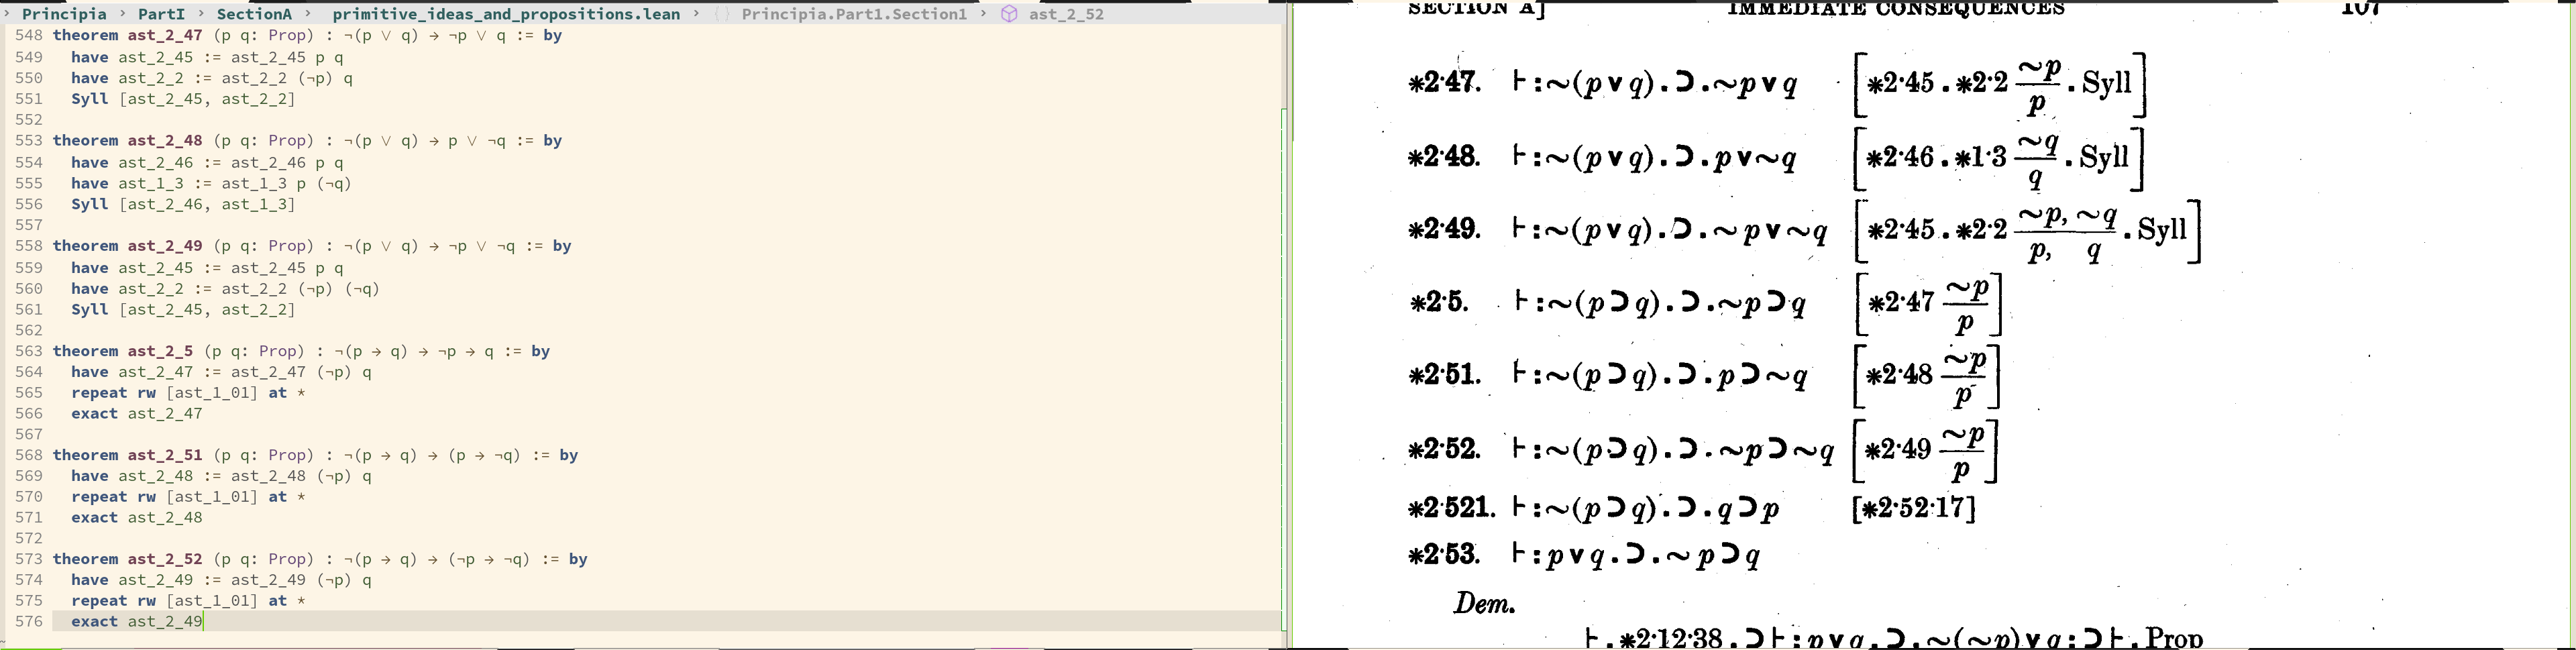2576x650 pixels.
Task: Open the SectionA breadcrumb dropdown
Action: coord(254,14)
